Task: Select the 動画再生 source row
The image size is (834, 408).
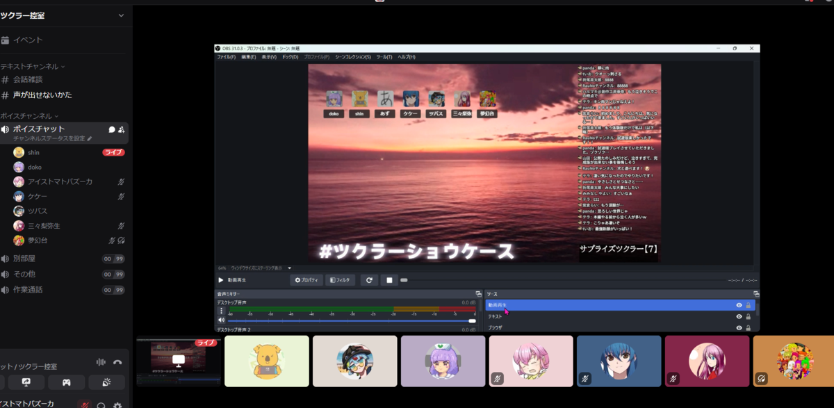Action: point(620,305)
